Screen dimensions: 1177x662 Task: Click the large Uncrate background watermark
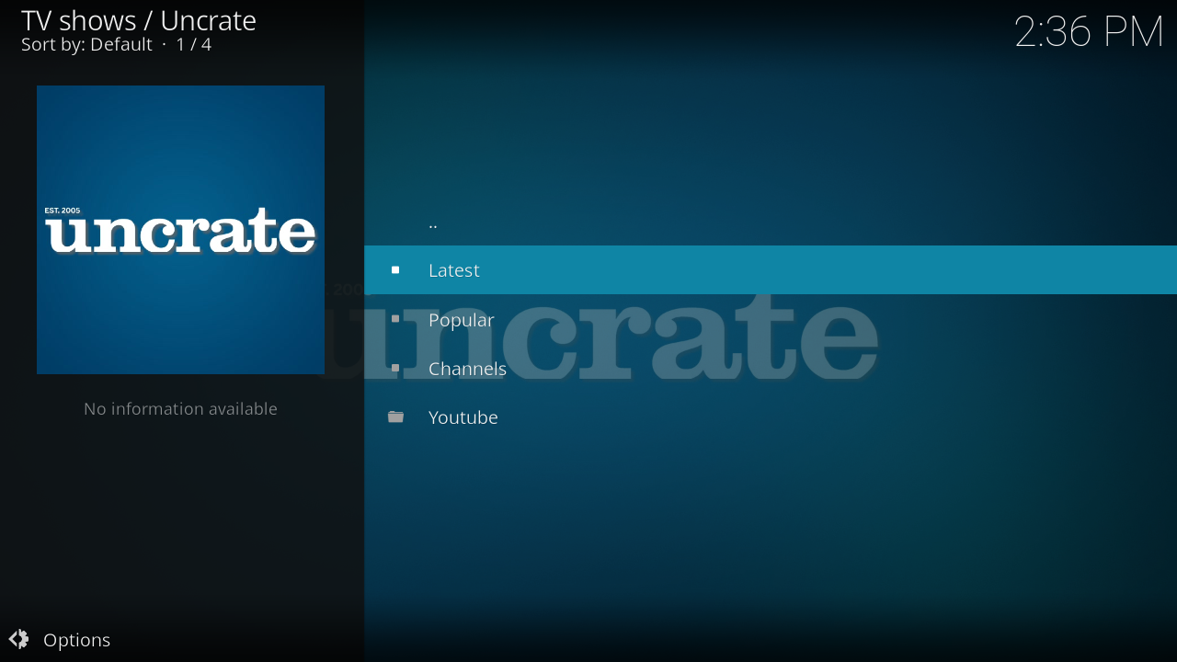pos(699,340)
